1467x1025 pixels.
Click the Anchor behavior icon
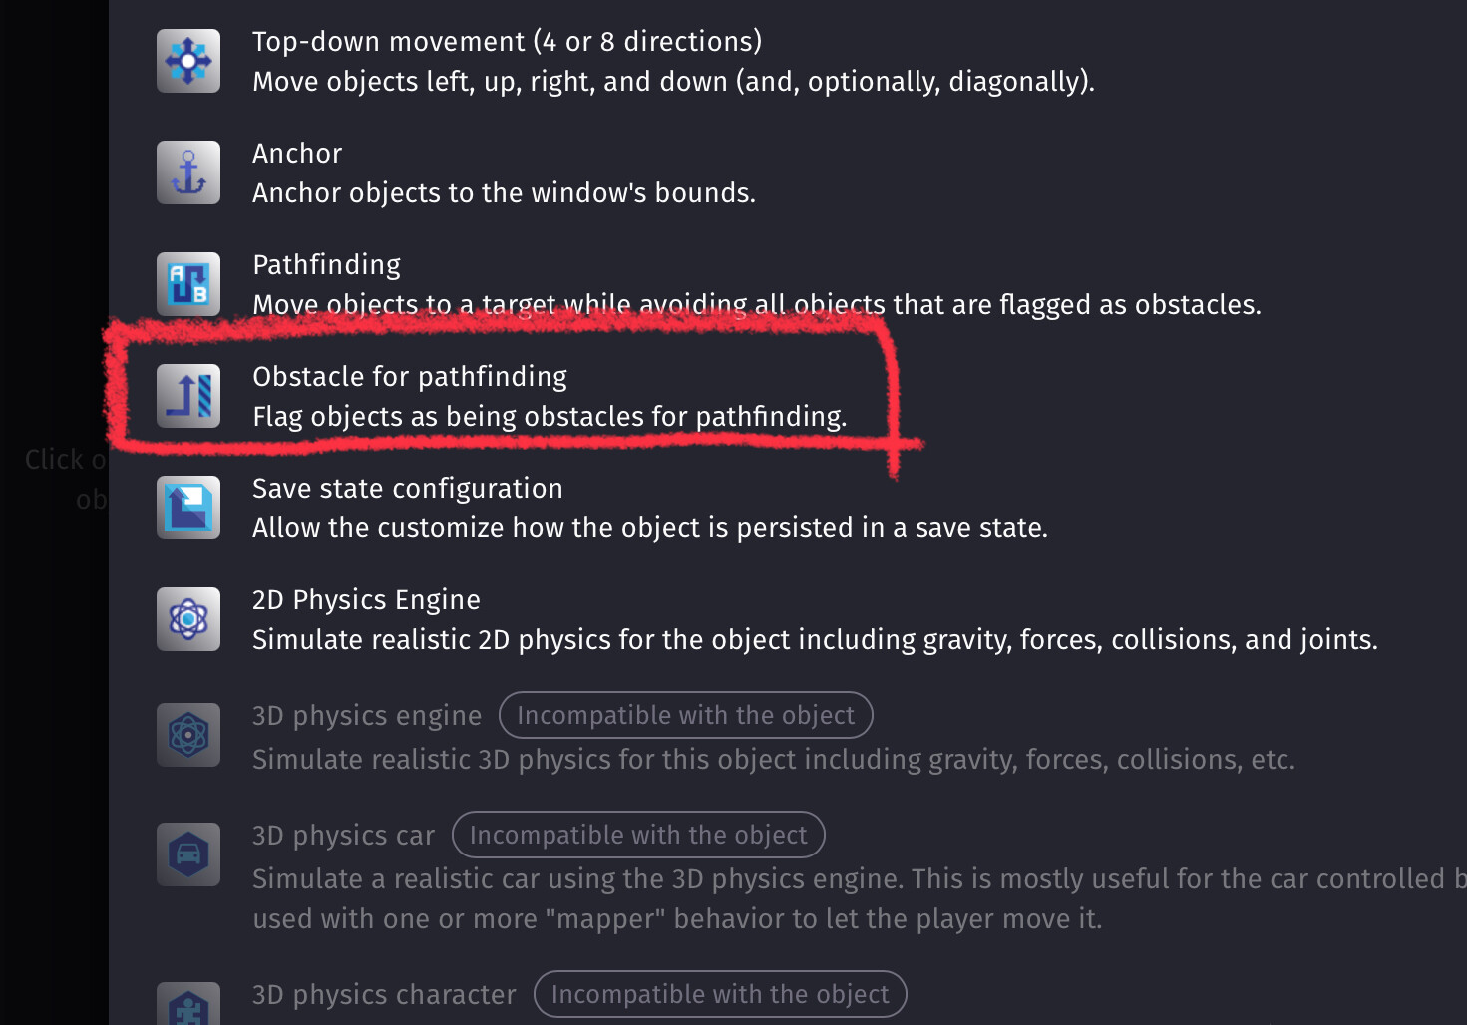(188, 172)
